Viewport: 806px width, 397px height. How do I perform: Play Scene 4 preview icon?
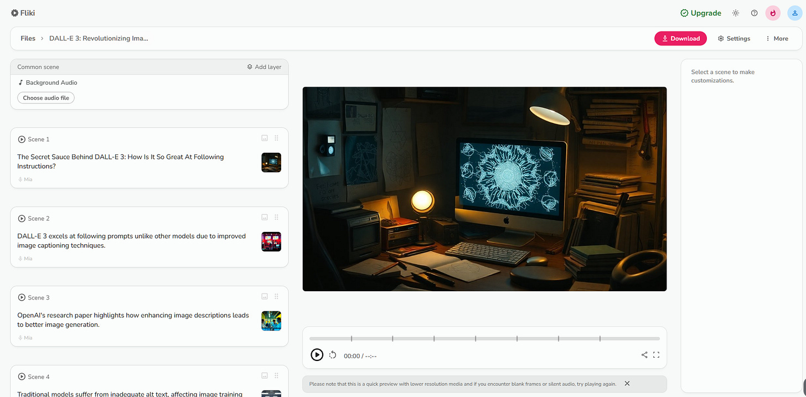click(x=22, y=377)
